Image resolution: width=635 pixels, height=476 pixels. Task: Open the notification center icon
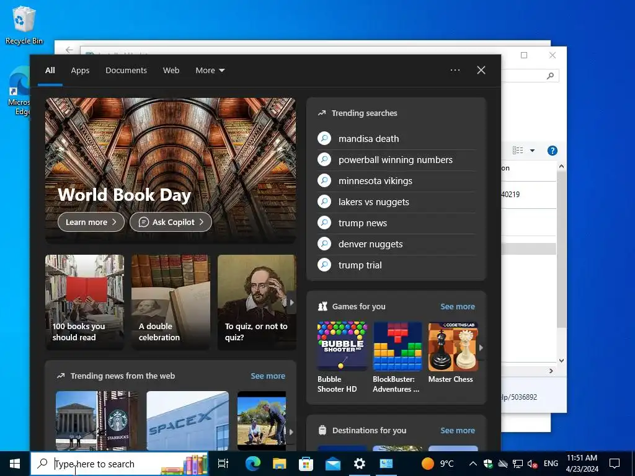pos(615,464)
